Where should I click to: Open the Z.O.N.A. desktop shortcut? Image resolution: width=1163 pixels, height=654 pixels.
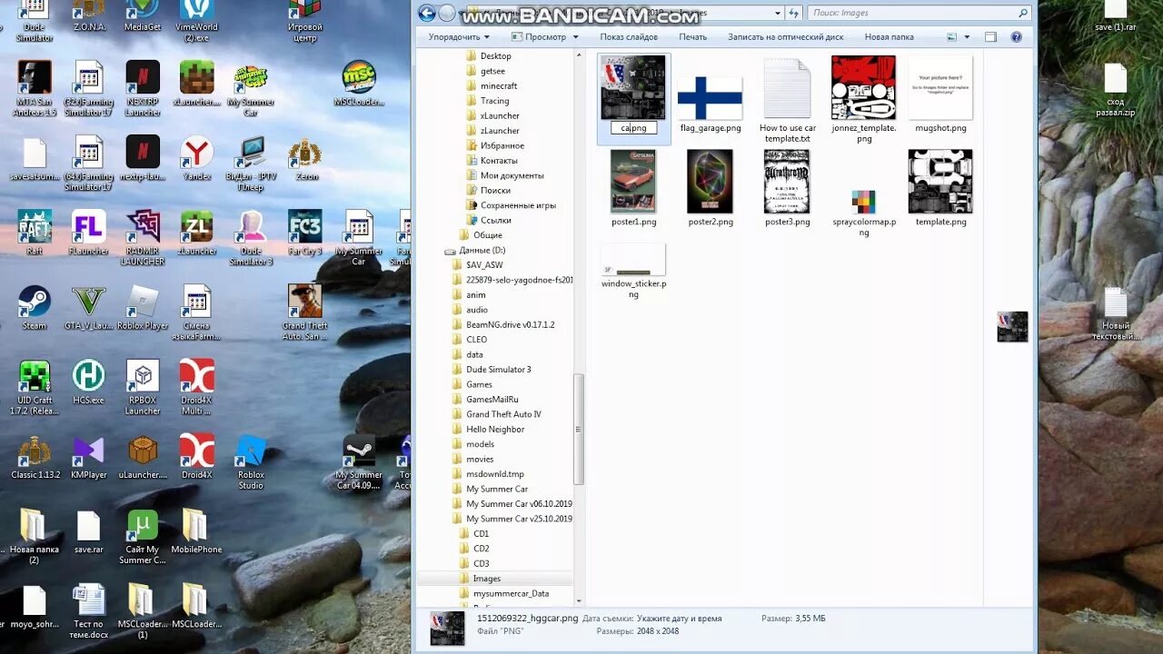coord(89,15)
